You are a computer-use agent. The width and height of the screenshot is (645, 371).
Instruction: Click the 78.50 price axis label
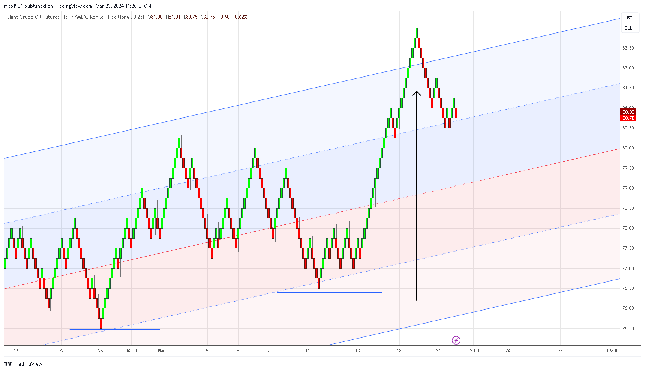628,208
